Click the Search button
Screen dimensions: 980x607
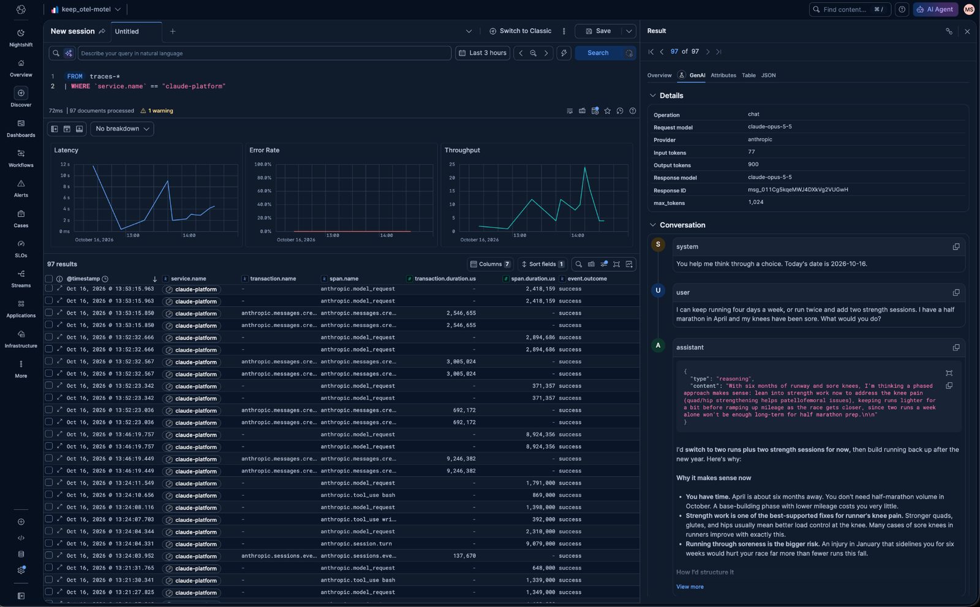coord(598,53)
